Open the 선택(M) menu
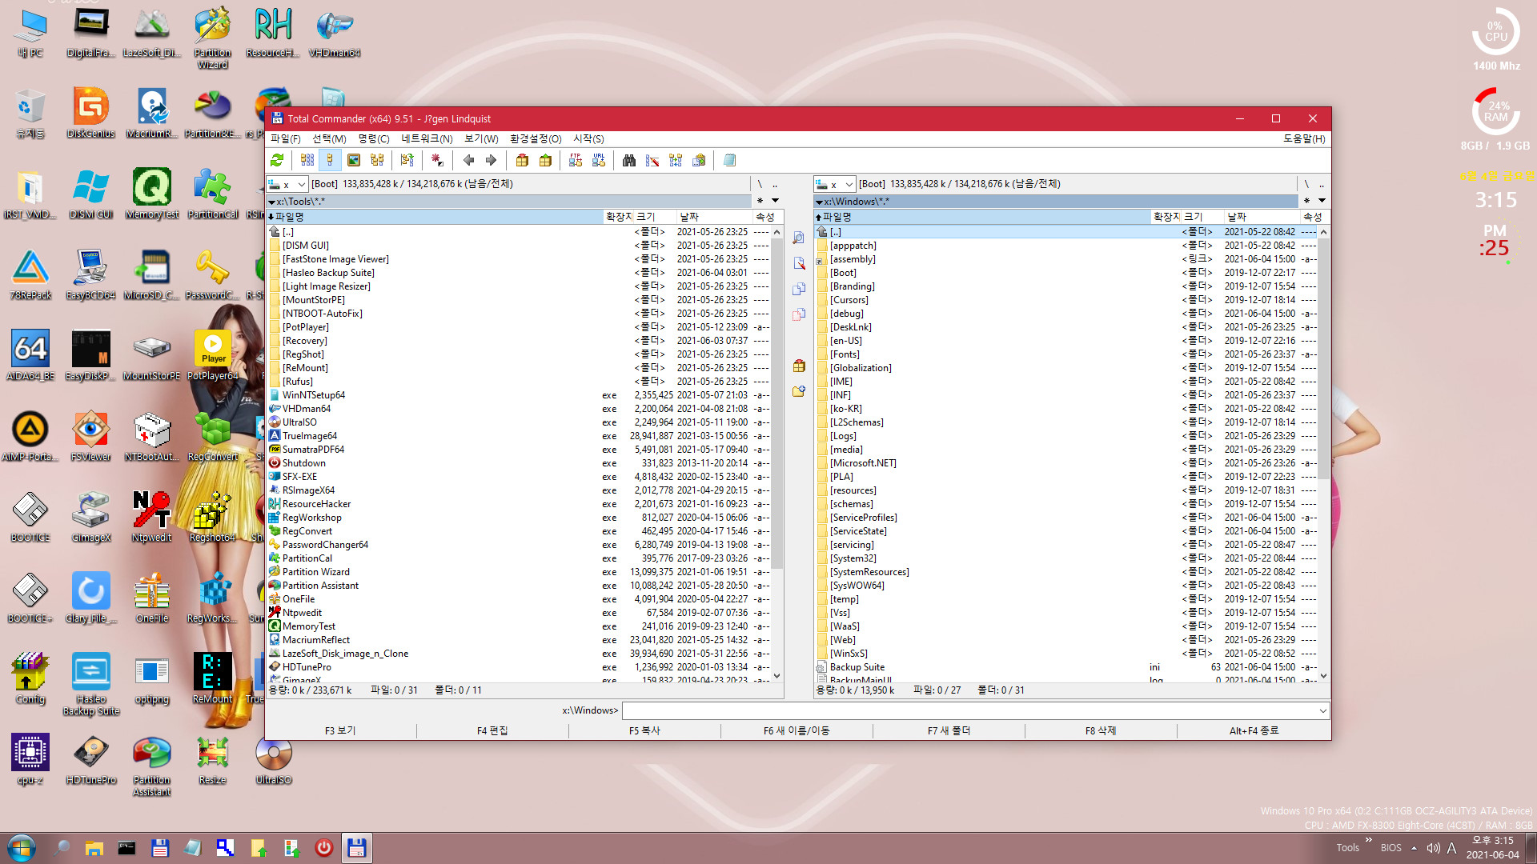Screen dimensions: 1537x864 click(x=329, y=139)
